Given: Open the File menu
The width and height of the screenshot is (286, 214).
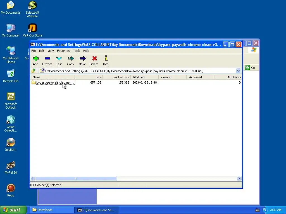Looking at the screenshot, I should [34, 51].
